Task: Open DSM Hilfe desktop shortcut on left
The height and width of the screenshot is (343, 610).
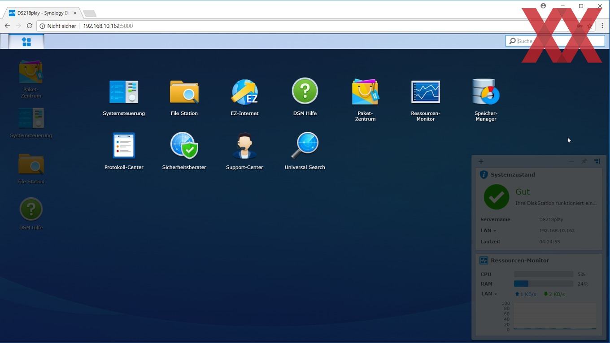Action: click(x=31, y=214)
